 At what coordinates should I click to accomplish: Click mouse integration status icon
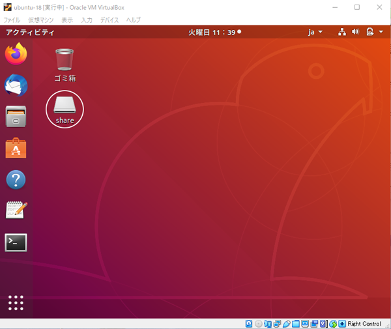[x=333, y=324]
